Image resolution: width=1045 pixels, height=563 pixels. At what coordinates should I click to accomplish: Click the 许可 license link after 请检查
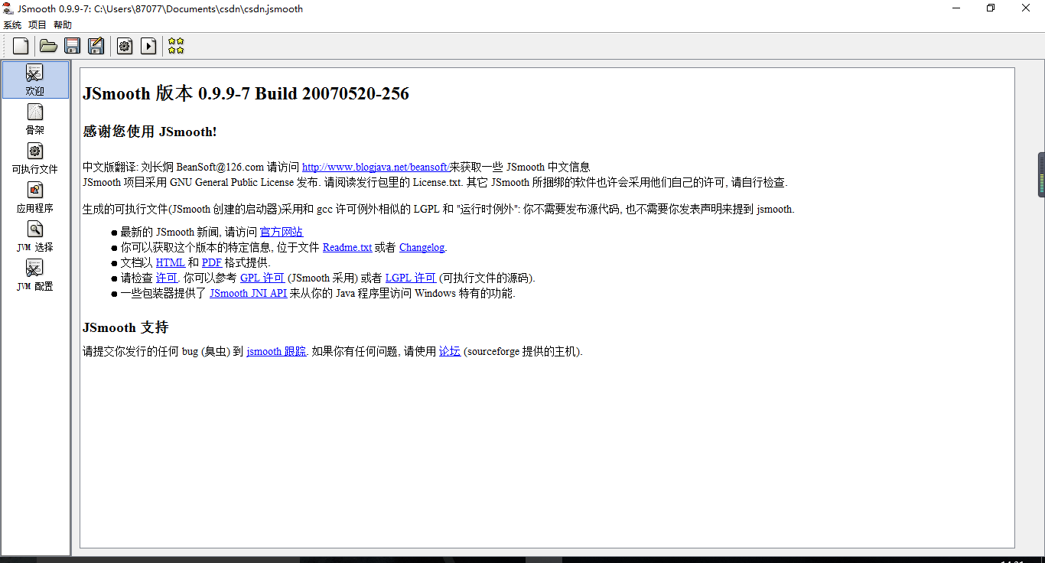[167, 278]
